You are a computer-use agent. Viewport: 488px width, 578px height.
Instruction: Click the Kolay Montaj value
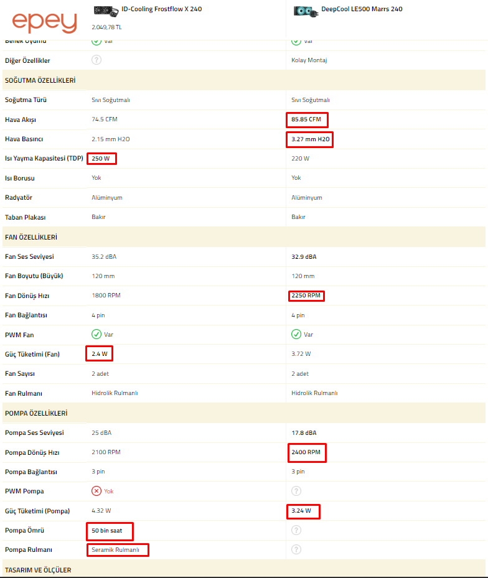coord(309,60)
